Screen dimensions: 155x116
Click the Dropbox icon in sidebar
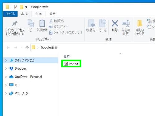click(x=11, y=69)
